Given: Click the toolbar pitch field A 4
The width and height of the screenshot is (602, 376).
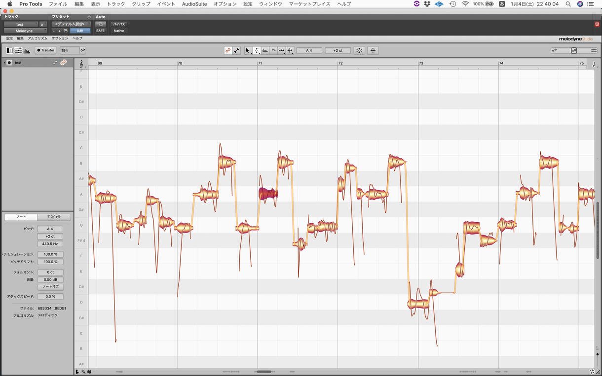Looking at the screenshot, I should (309, 50).
